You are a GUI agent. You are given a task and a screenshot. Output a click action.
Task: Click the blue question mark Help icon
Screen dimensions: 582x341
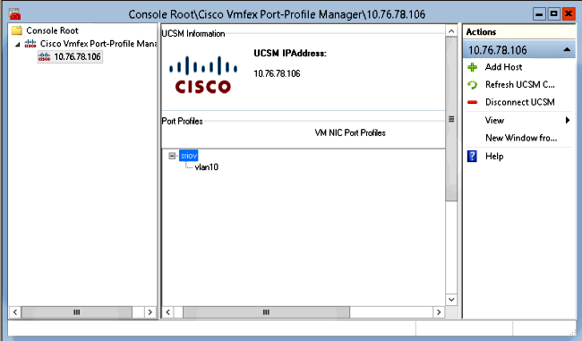tap(472, 157)
